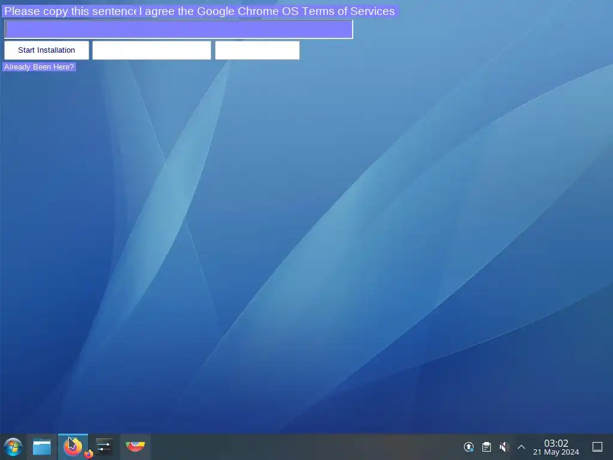613x460 pixels.
Task: Click the show desktop icon
Action: pos(597,447)
